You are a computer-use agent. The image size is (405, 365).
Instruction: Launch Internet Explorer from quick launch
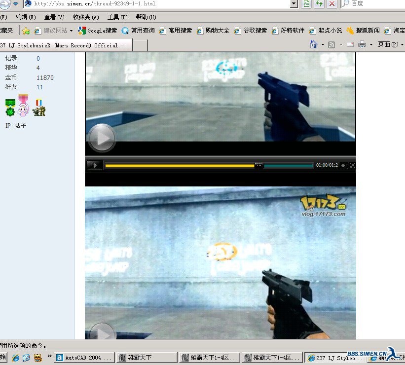point(16,358)
